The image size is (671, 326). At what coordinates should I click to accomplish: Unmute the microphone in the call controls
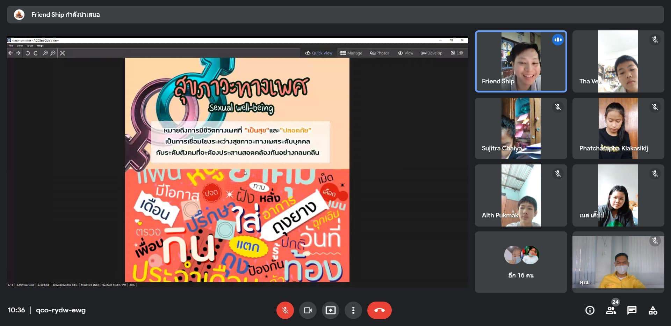(x=285, y=310)
